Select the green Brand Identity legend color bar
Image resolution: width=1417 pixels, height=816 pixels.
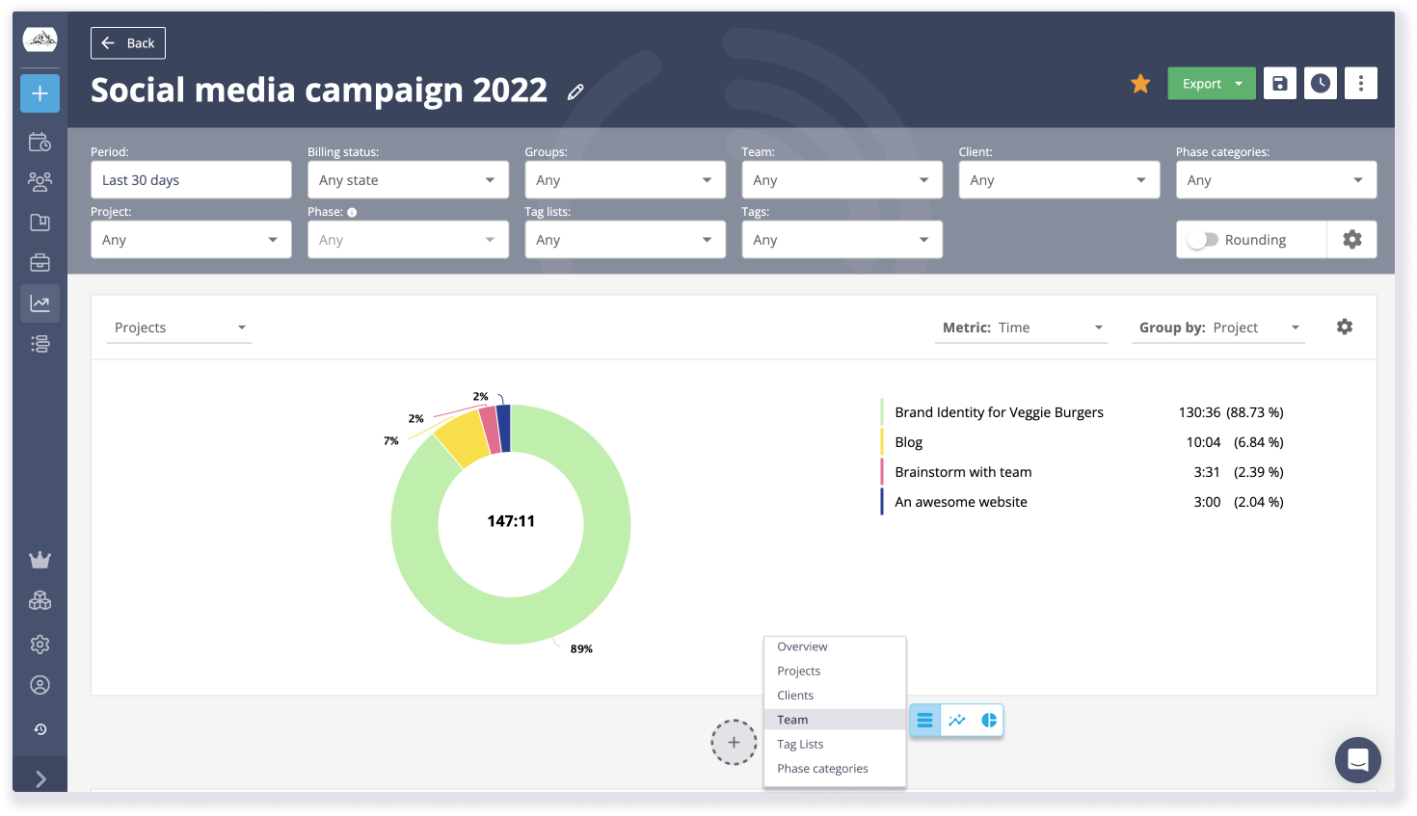(x=883, y=411)
